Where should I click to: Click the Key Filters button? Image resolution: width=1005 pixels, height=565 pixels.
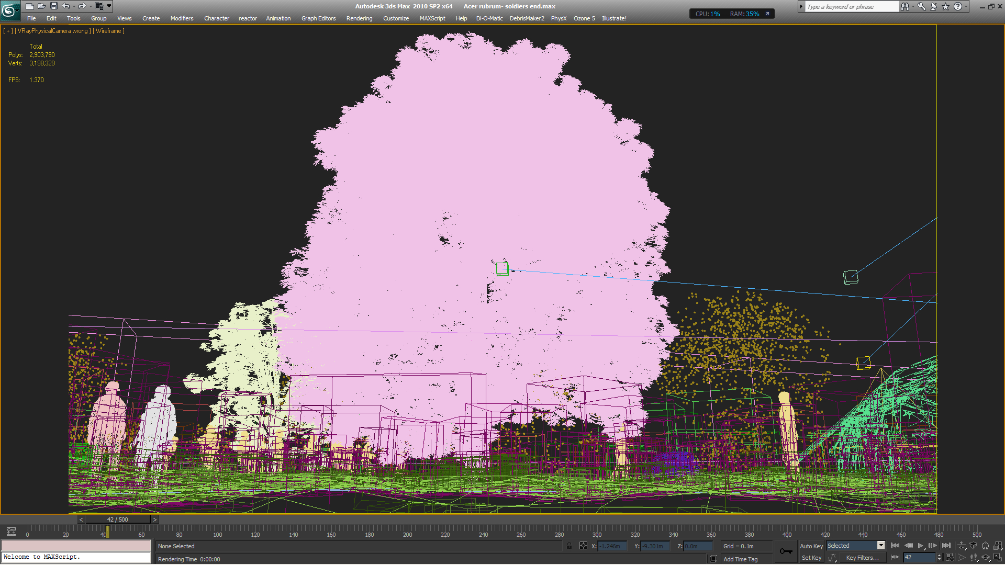point(862,558)
